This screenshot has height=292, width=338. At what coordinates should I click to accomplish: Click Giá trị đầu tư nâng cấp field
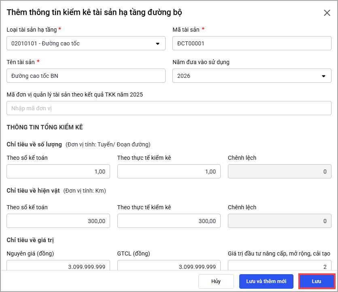pos(279,266)
